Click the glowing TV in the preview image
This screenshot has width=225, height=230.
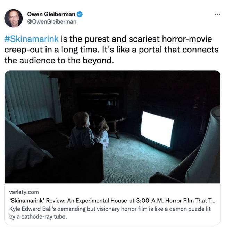(158, 129)
